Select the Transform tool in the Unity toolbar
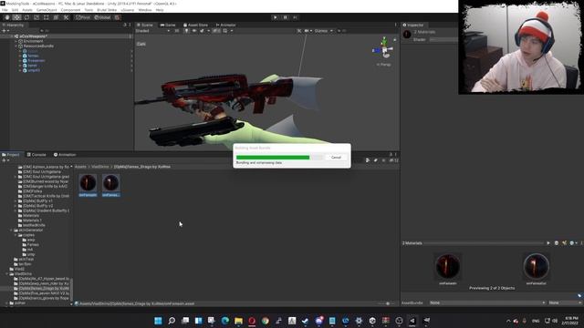This screenshot has width=584, height=328. point(56,17)
